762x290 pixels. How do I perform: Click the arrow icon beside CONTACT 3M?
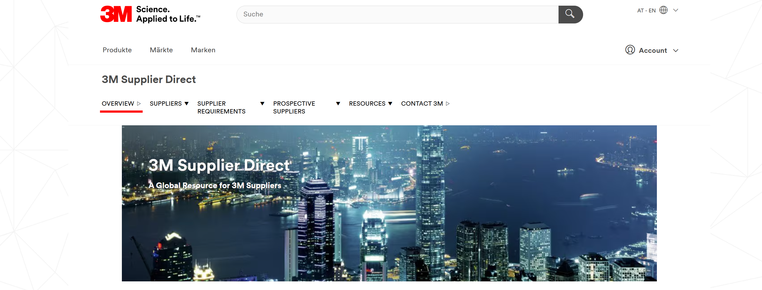coord(448,103)
